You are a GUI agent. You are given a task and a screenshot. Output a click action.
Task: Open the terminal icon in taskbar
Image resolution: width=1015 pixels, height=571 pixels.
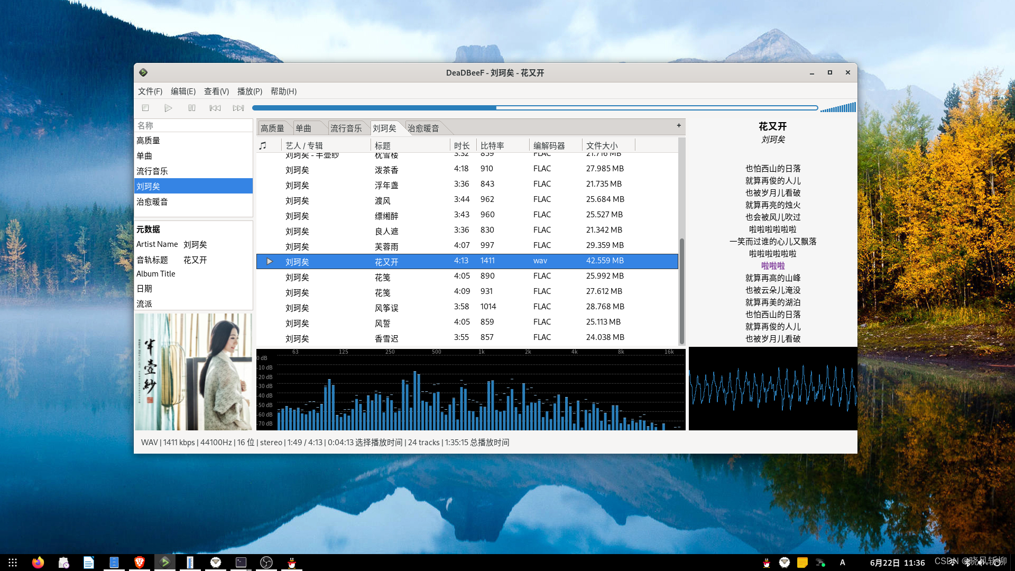click(241, 563)
